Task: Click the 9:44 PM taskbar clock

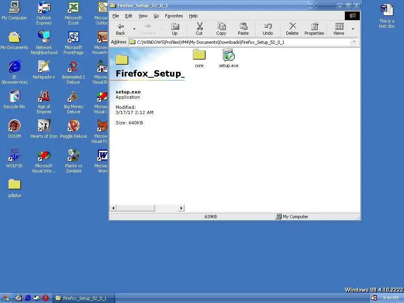Action: (390, 298)
